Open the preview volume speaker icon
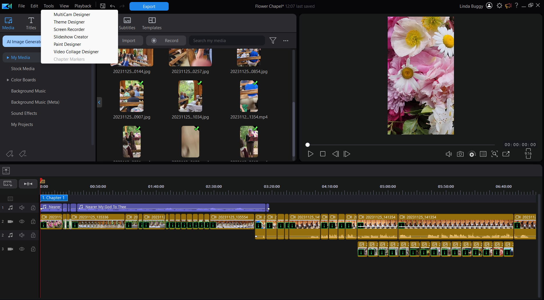 (449, 154)
